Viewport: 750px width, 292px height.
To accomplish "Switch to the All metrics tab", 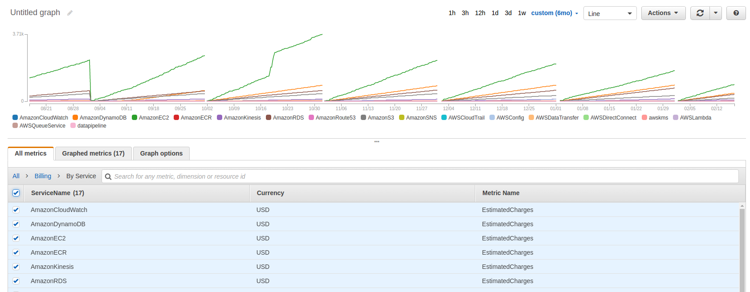I will 31,153.
